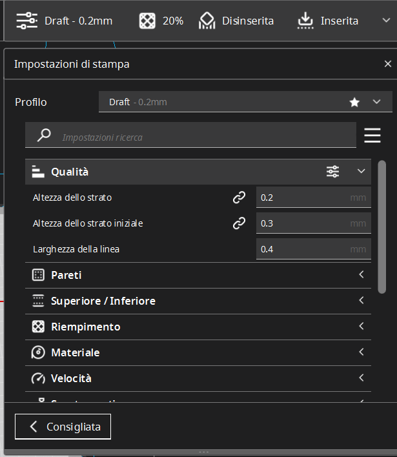This screenshot has width=397, height=457.
Task: Close the Impostazioni di stampa panel
Action: pos(387,64)
